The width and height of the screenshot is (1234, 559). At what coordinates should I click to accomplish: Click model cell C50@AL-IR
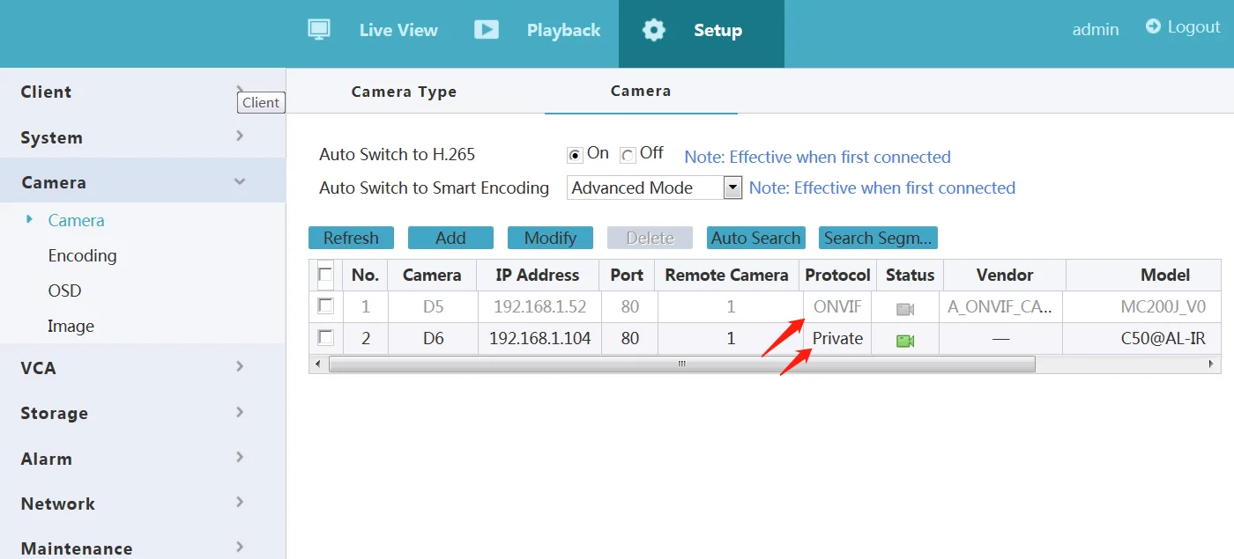point(1163,338)
